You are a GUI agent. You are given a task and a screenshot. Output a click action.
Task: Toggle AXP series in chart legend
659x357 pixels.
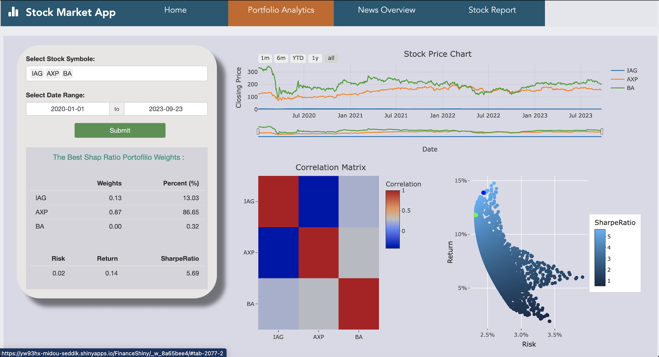624,79
